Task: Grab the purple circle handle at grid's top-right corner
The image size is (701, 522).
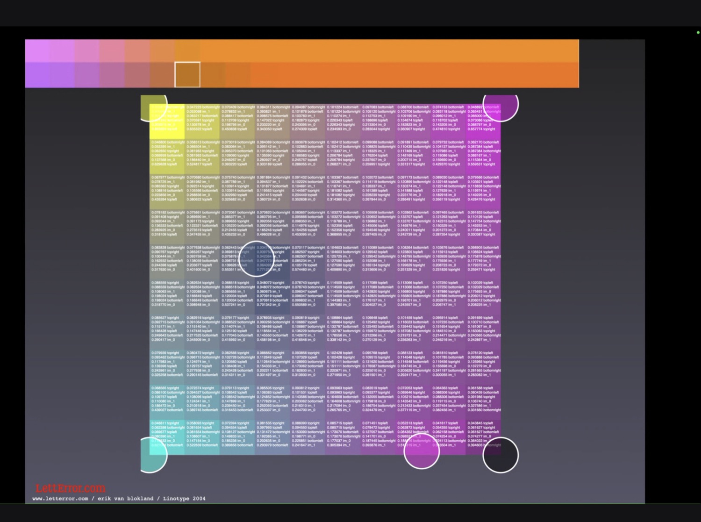Action: point(501,108)
